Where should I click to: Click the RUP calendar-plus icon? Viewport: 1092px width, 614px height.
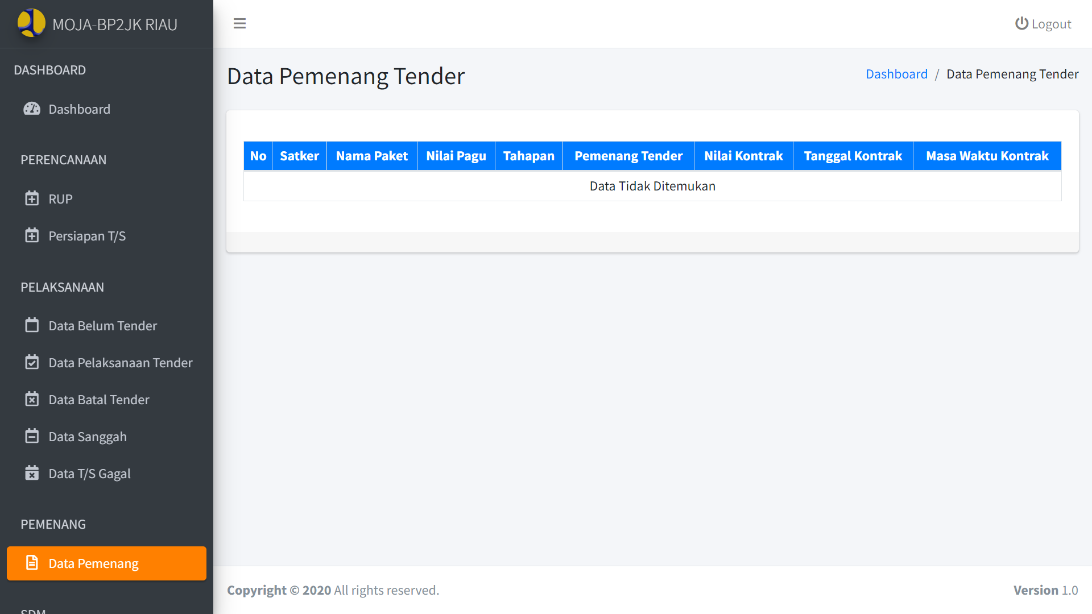tap(32, 198)
